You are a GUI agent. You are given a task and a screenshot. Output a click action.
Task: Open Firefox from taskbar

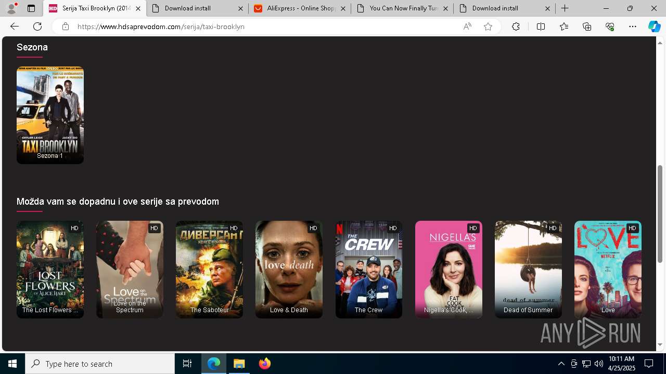coord(265,364)
